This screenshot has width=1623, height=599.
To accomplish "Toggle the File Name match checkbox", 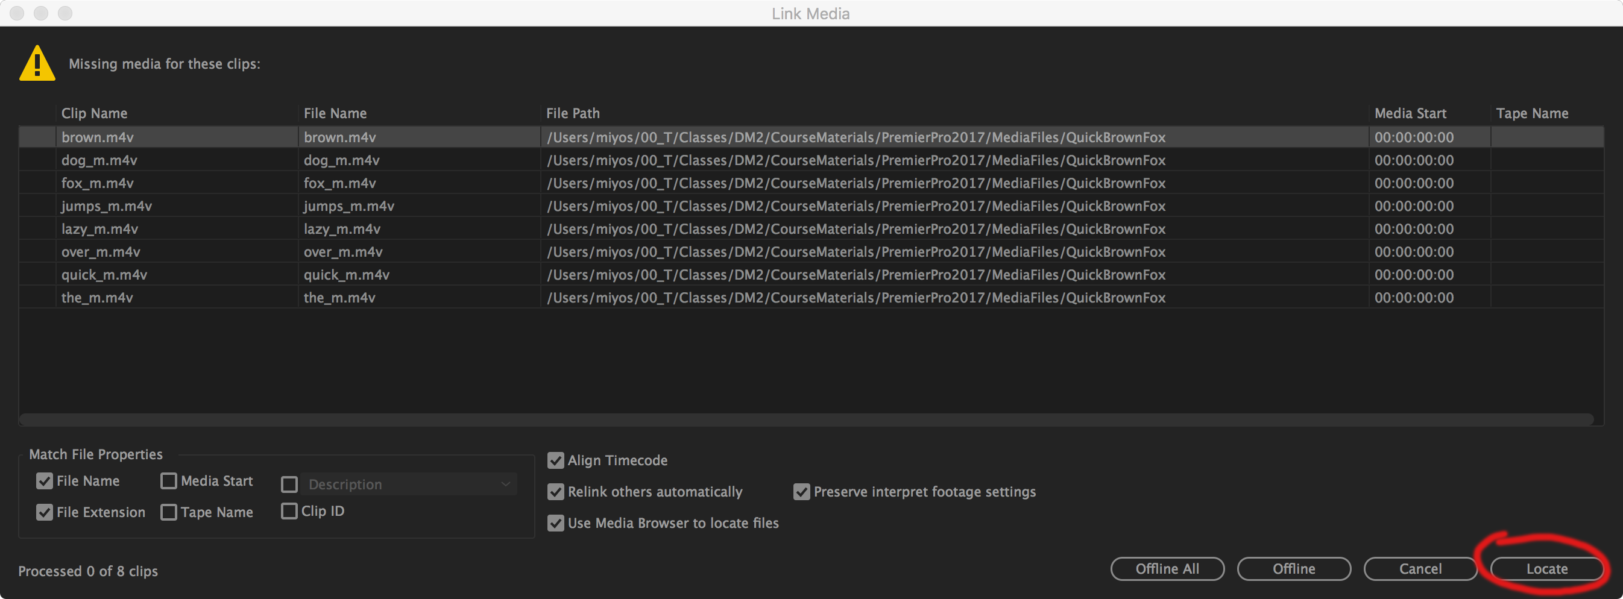I will pos(45,481).
